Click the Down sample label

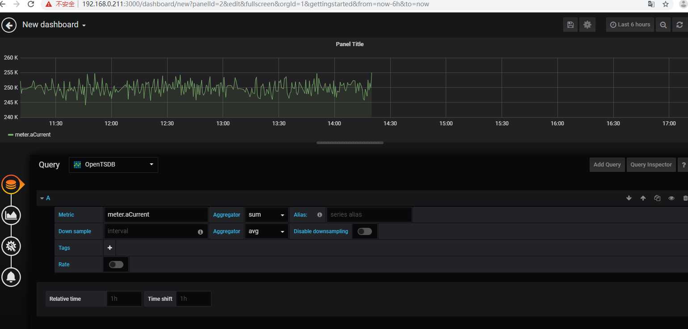point(75,231)
